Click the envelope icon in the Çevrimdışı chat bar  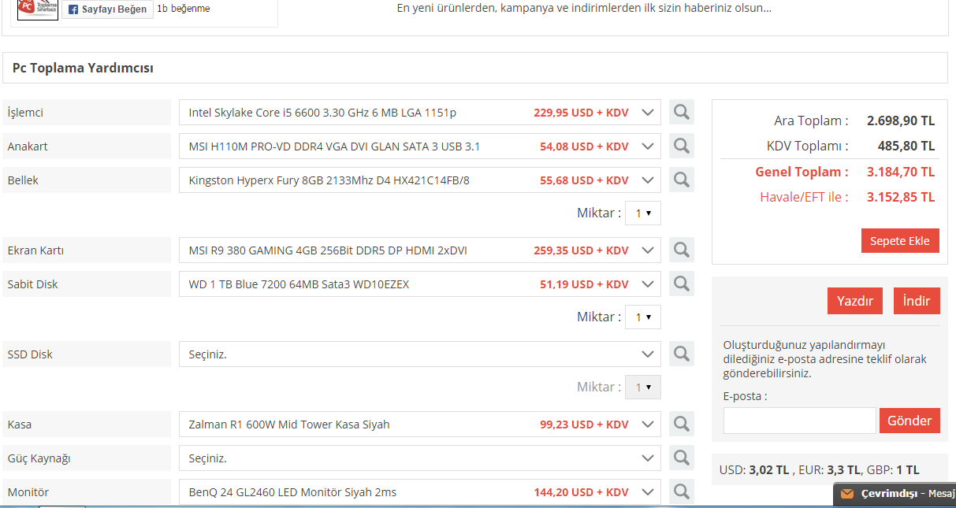[x=847, y=494]
